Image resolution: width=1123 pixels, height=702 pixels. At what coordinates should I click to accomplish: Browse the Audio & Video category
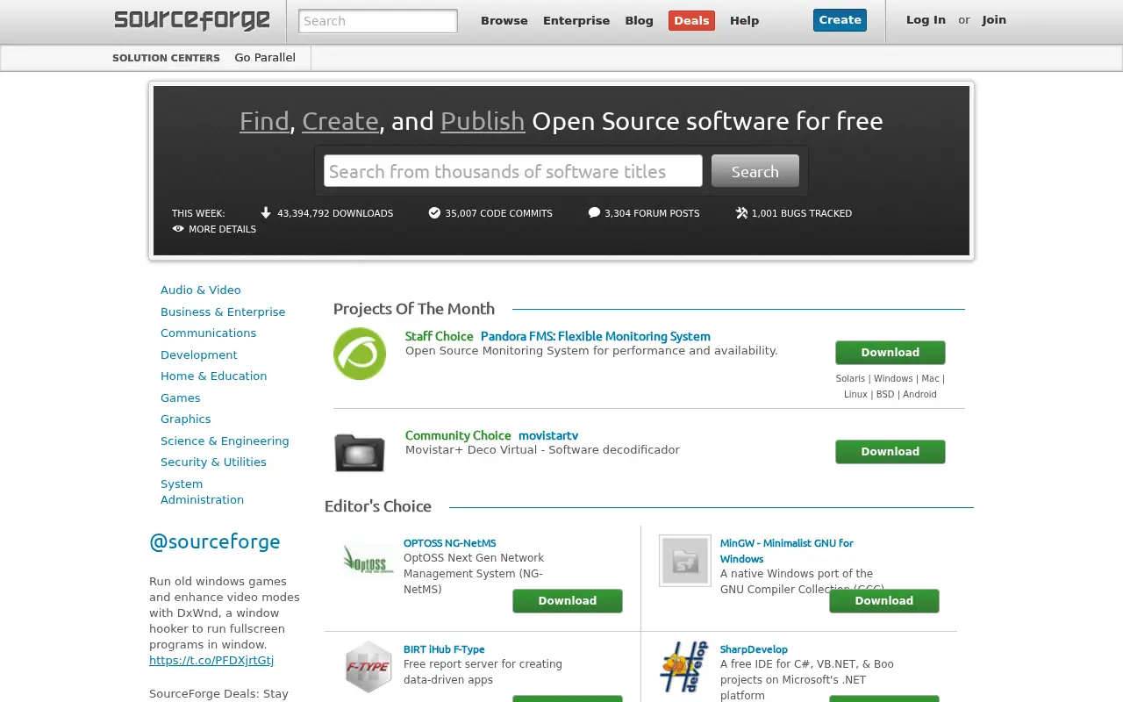tap(201, 290)
